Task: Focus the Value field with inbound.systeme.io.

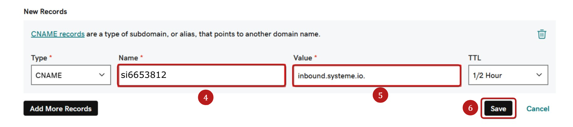Action: coord(376,75)
